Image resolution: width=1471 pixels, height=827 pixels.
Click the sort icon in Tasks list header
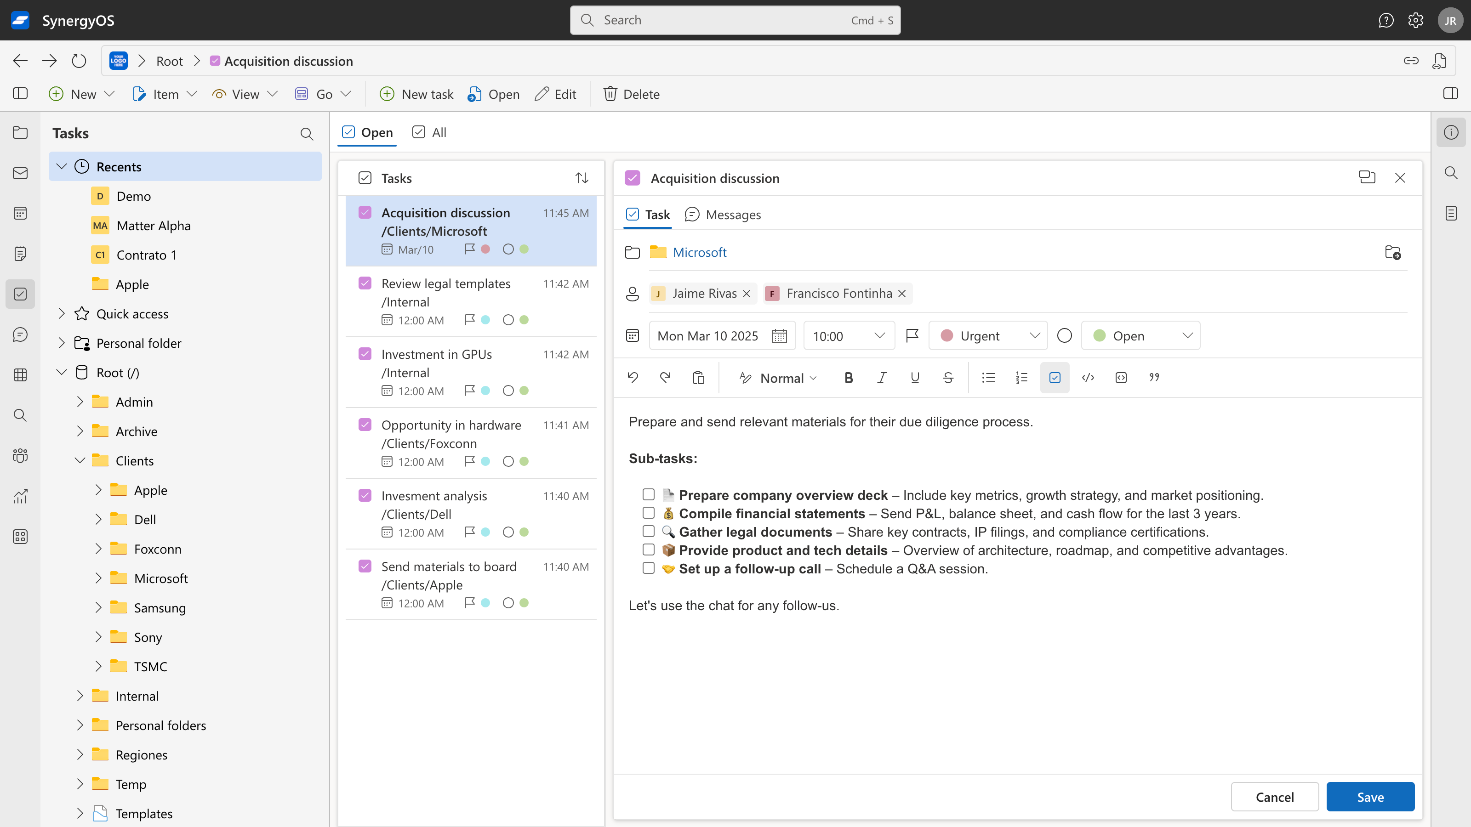(582, 178)
